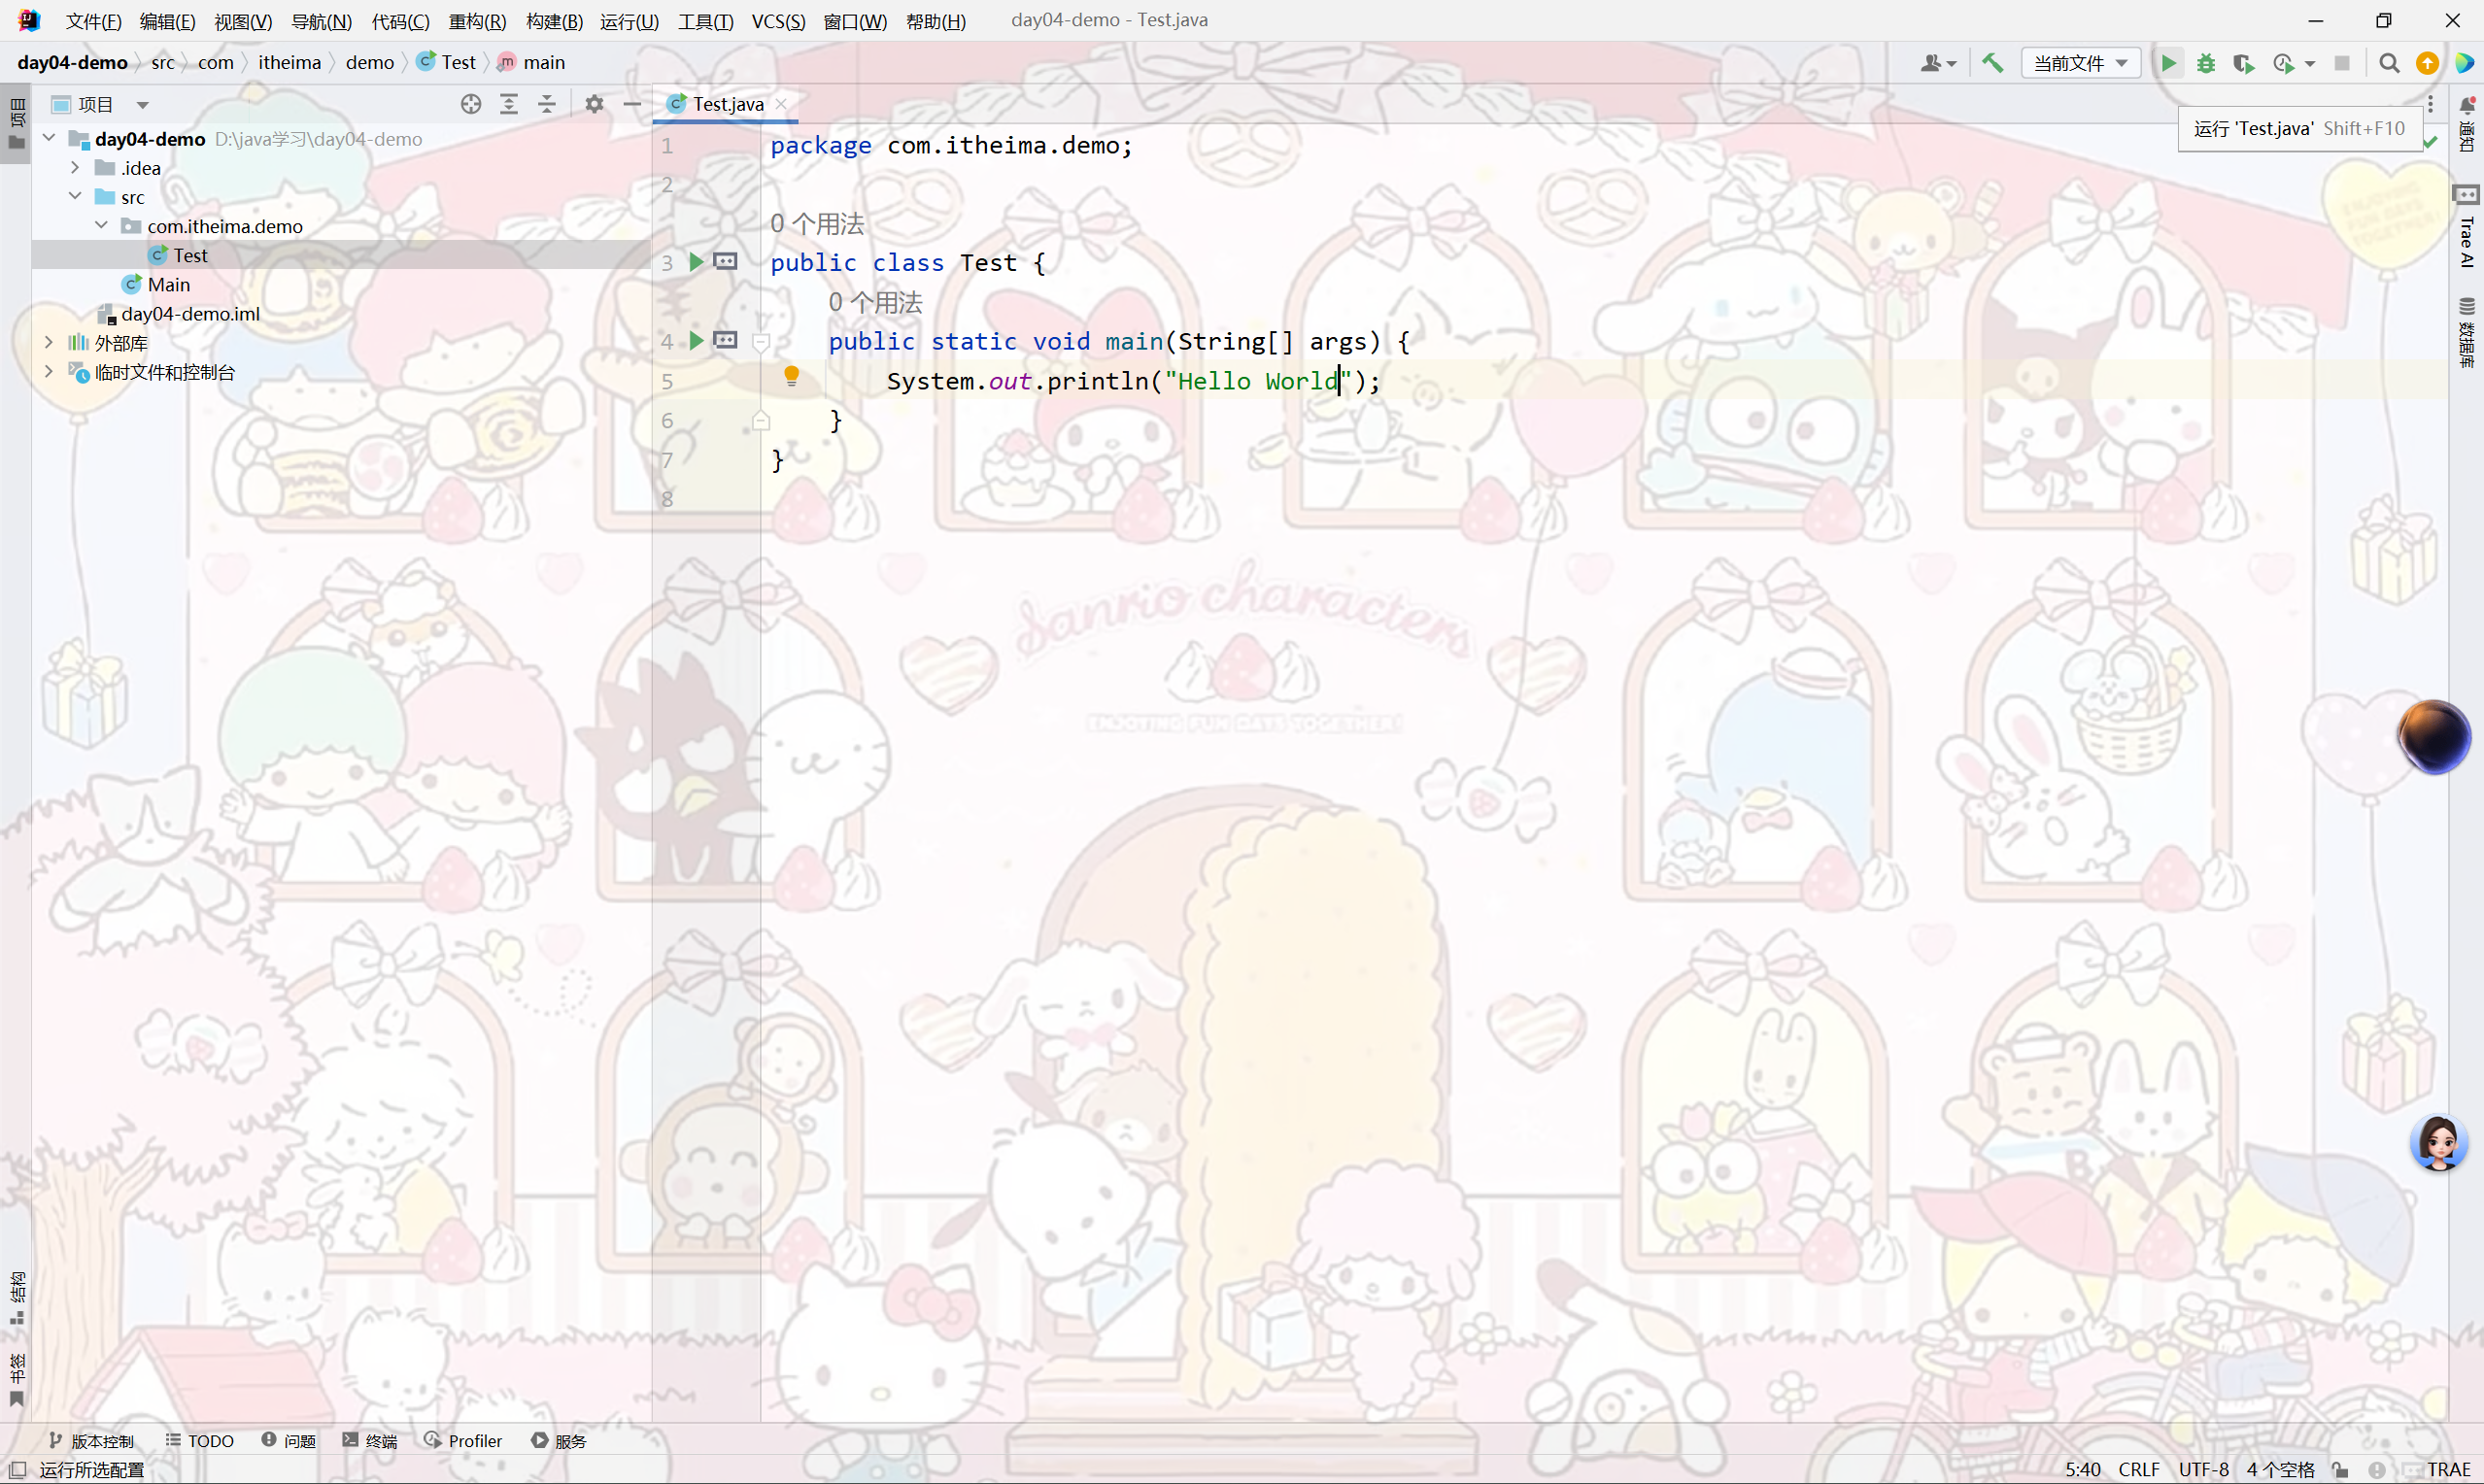Expand all in project panel
The image size is (2484, 1484).
[509, 104]
